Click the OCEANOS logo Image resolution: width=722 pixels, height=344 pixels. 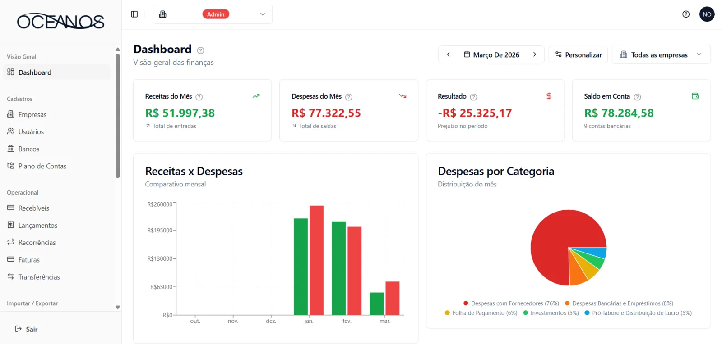pos(60,21)
